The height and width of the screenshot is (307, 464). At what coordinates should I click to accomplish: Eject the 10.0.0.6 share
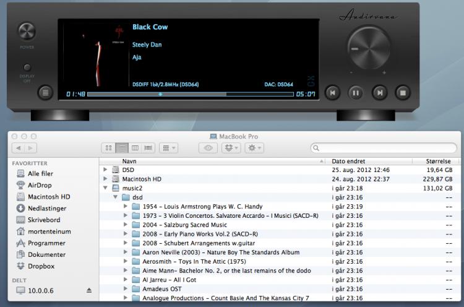pos(89,290)
